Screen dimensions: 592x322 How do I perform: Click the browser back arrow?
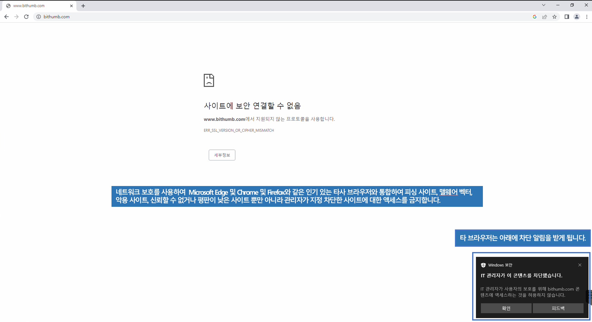(x=6, y=17)
